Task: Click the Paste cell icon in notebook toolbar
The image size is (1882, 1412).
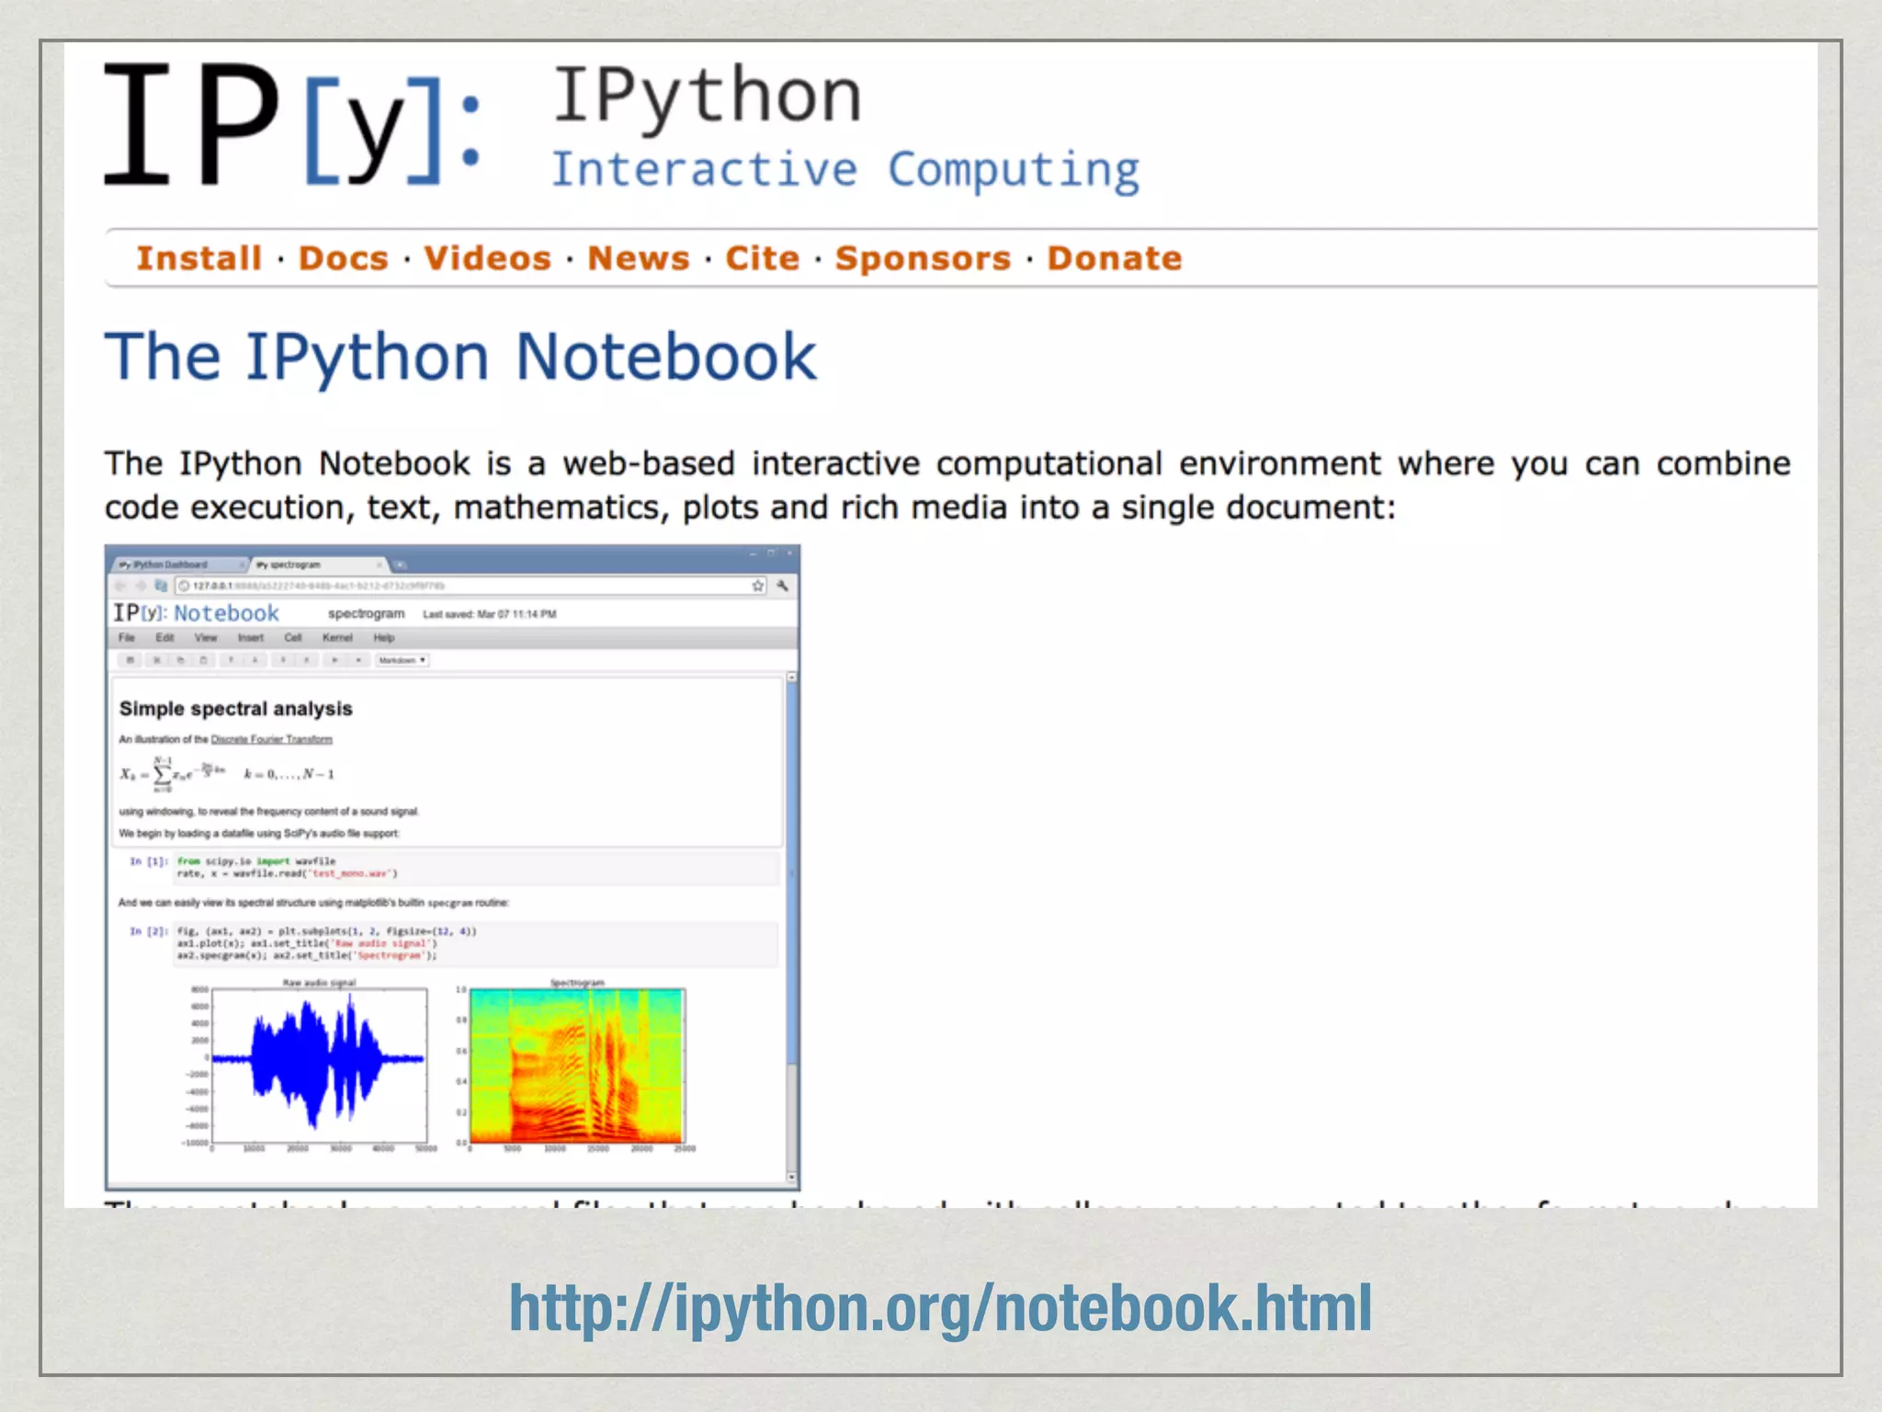Action: click(204, 660)
